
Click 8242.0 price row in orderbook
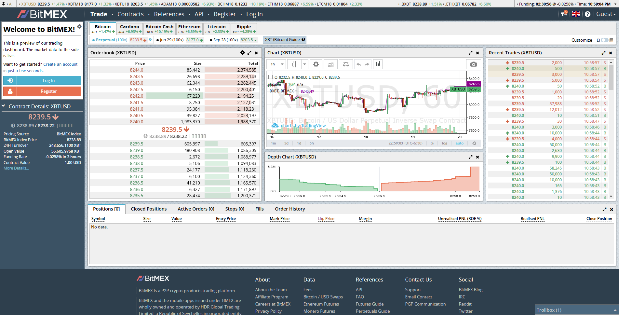(x=175, y=96)
